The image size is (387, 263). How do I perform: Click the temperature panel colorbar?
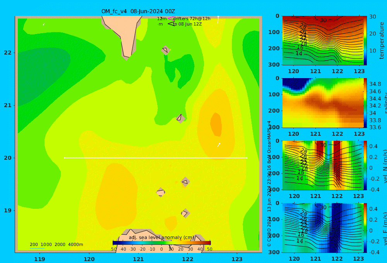coord(365,41)
